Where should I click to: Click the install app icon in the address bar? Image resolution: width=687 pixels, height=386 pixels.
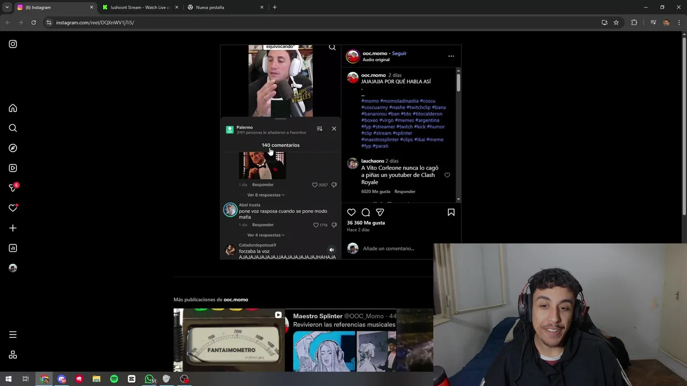point(604,23)
